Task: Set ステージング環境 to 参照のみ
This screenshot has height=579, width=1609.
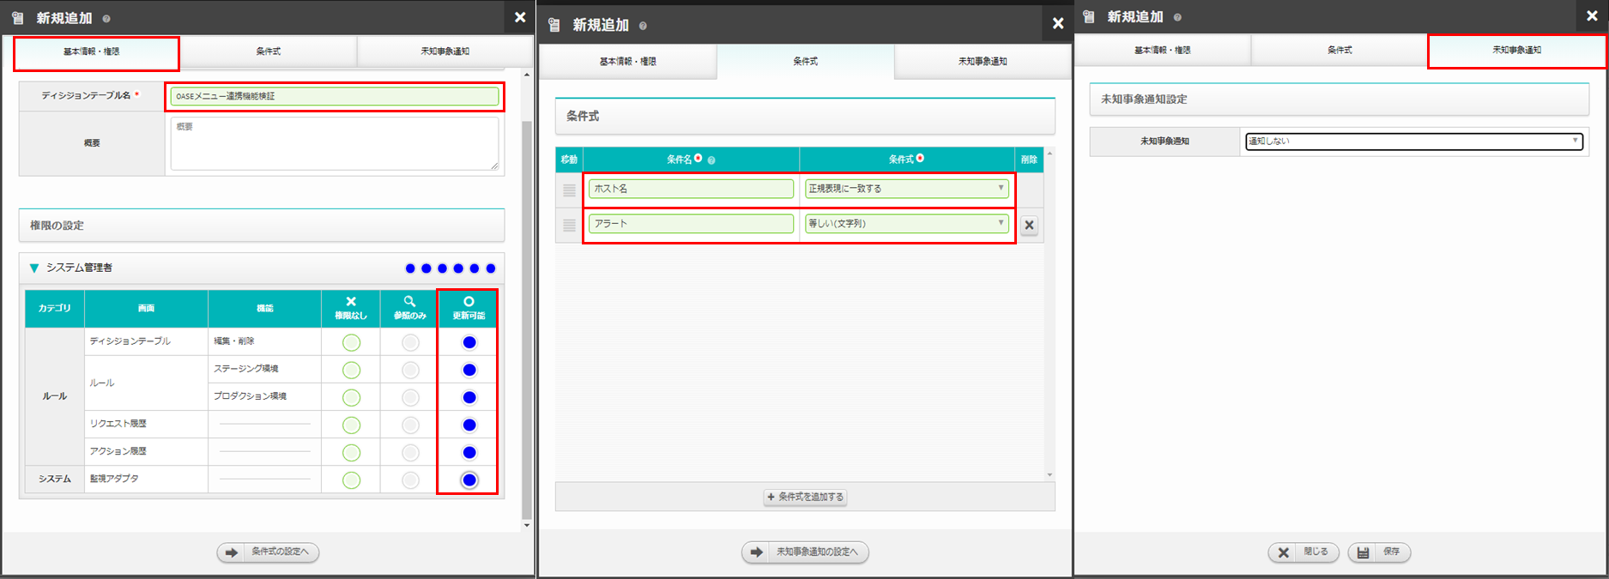Action: coord(410,370)
